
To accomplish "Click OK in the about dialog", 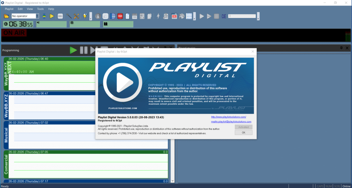I will 243,132.
